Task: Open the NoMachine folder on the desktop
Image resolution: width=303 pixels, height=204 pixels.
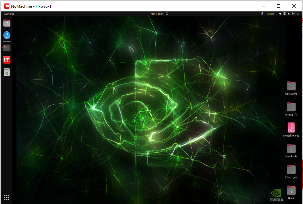Action: coord(291,86)
